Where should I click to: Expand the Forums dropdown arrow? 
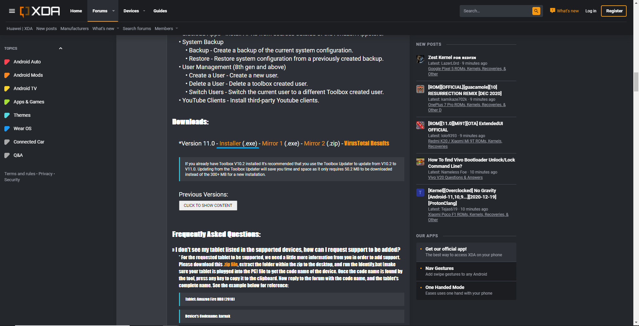(113, 11)
